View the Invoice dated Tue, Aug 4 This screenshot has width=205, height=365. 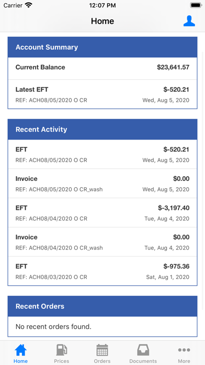click(x=102, y=242)
